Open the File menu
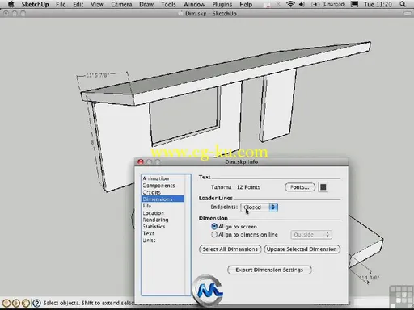The height and width of the screenshot is (310, 414). pos(61,4)
